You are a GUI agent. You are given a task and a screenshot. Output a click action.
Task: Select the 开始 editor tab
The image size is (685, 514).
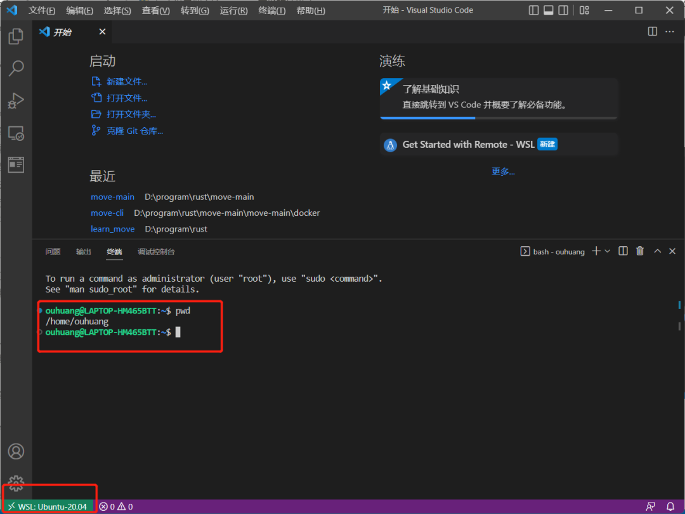(72, 32)
